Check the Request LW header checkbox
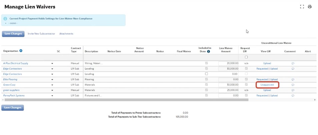Image resolution: width=318 pixels, height=135 pixels. (246, 57)
